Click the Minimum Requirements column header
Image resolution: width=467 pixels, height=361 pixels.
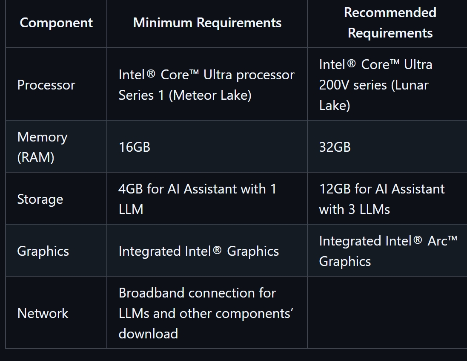point(207,23)
